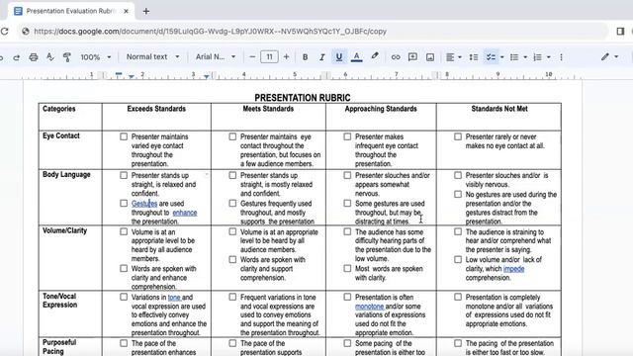Check 'Presenter maintains varied eye contact' box

(x=124, y=136)
